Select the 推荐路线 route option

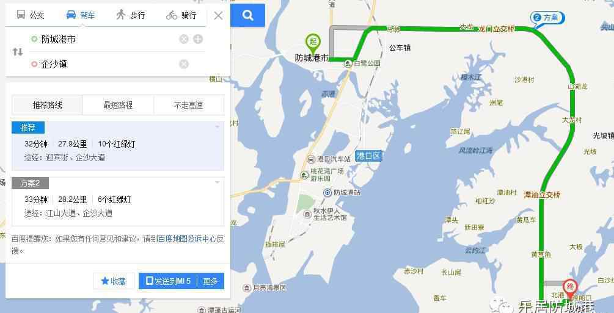point(48,105)
